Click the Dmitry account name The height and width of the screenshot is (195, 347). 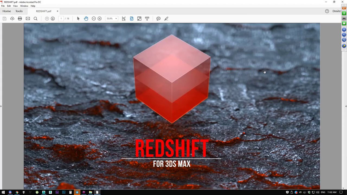[x=337, y=11]
